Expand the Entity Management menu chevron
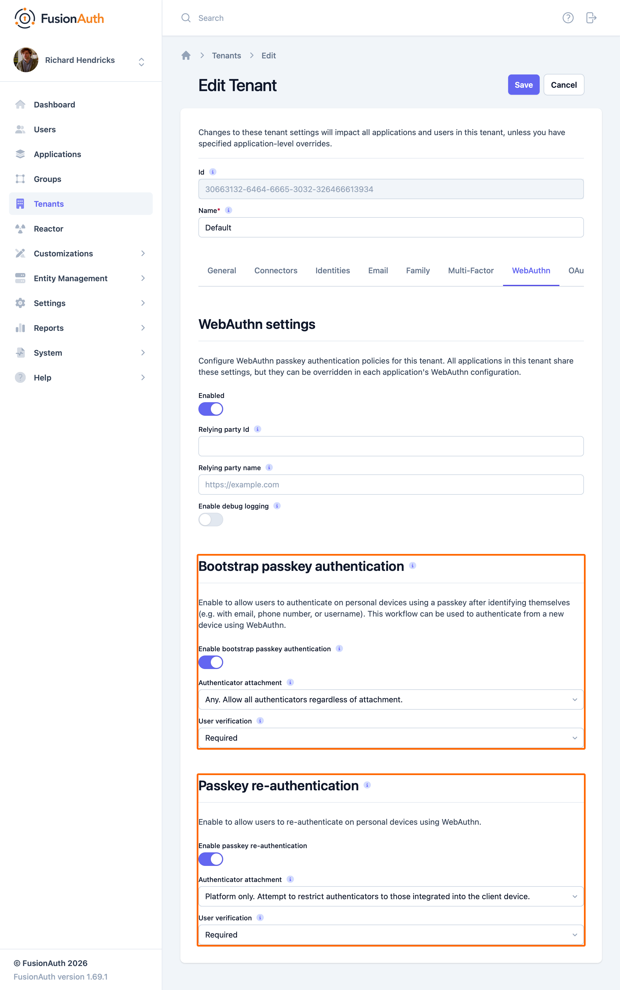620x990 pixels. [143, 278]
